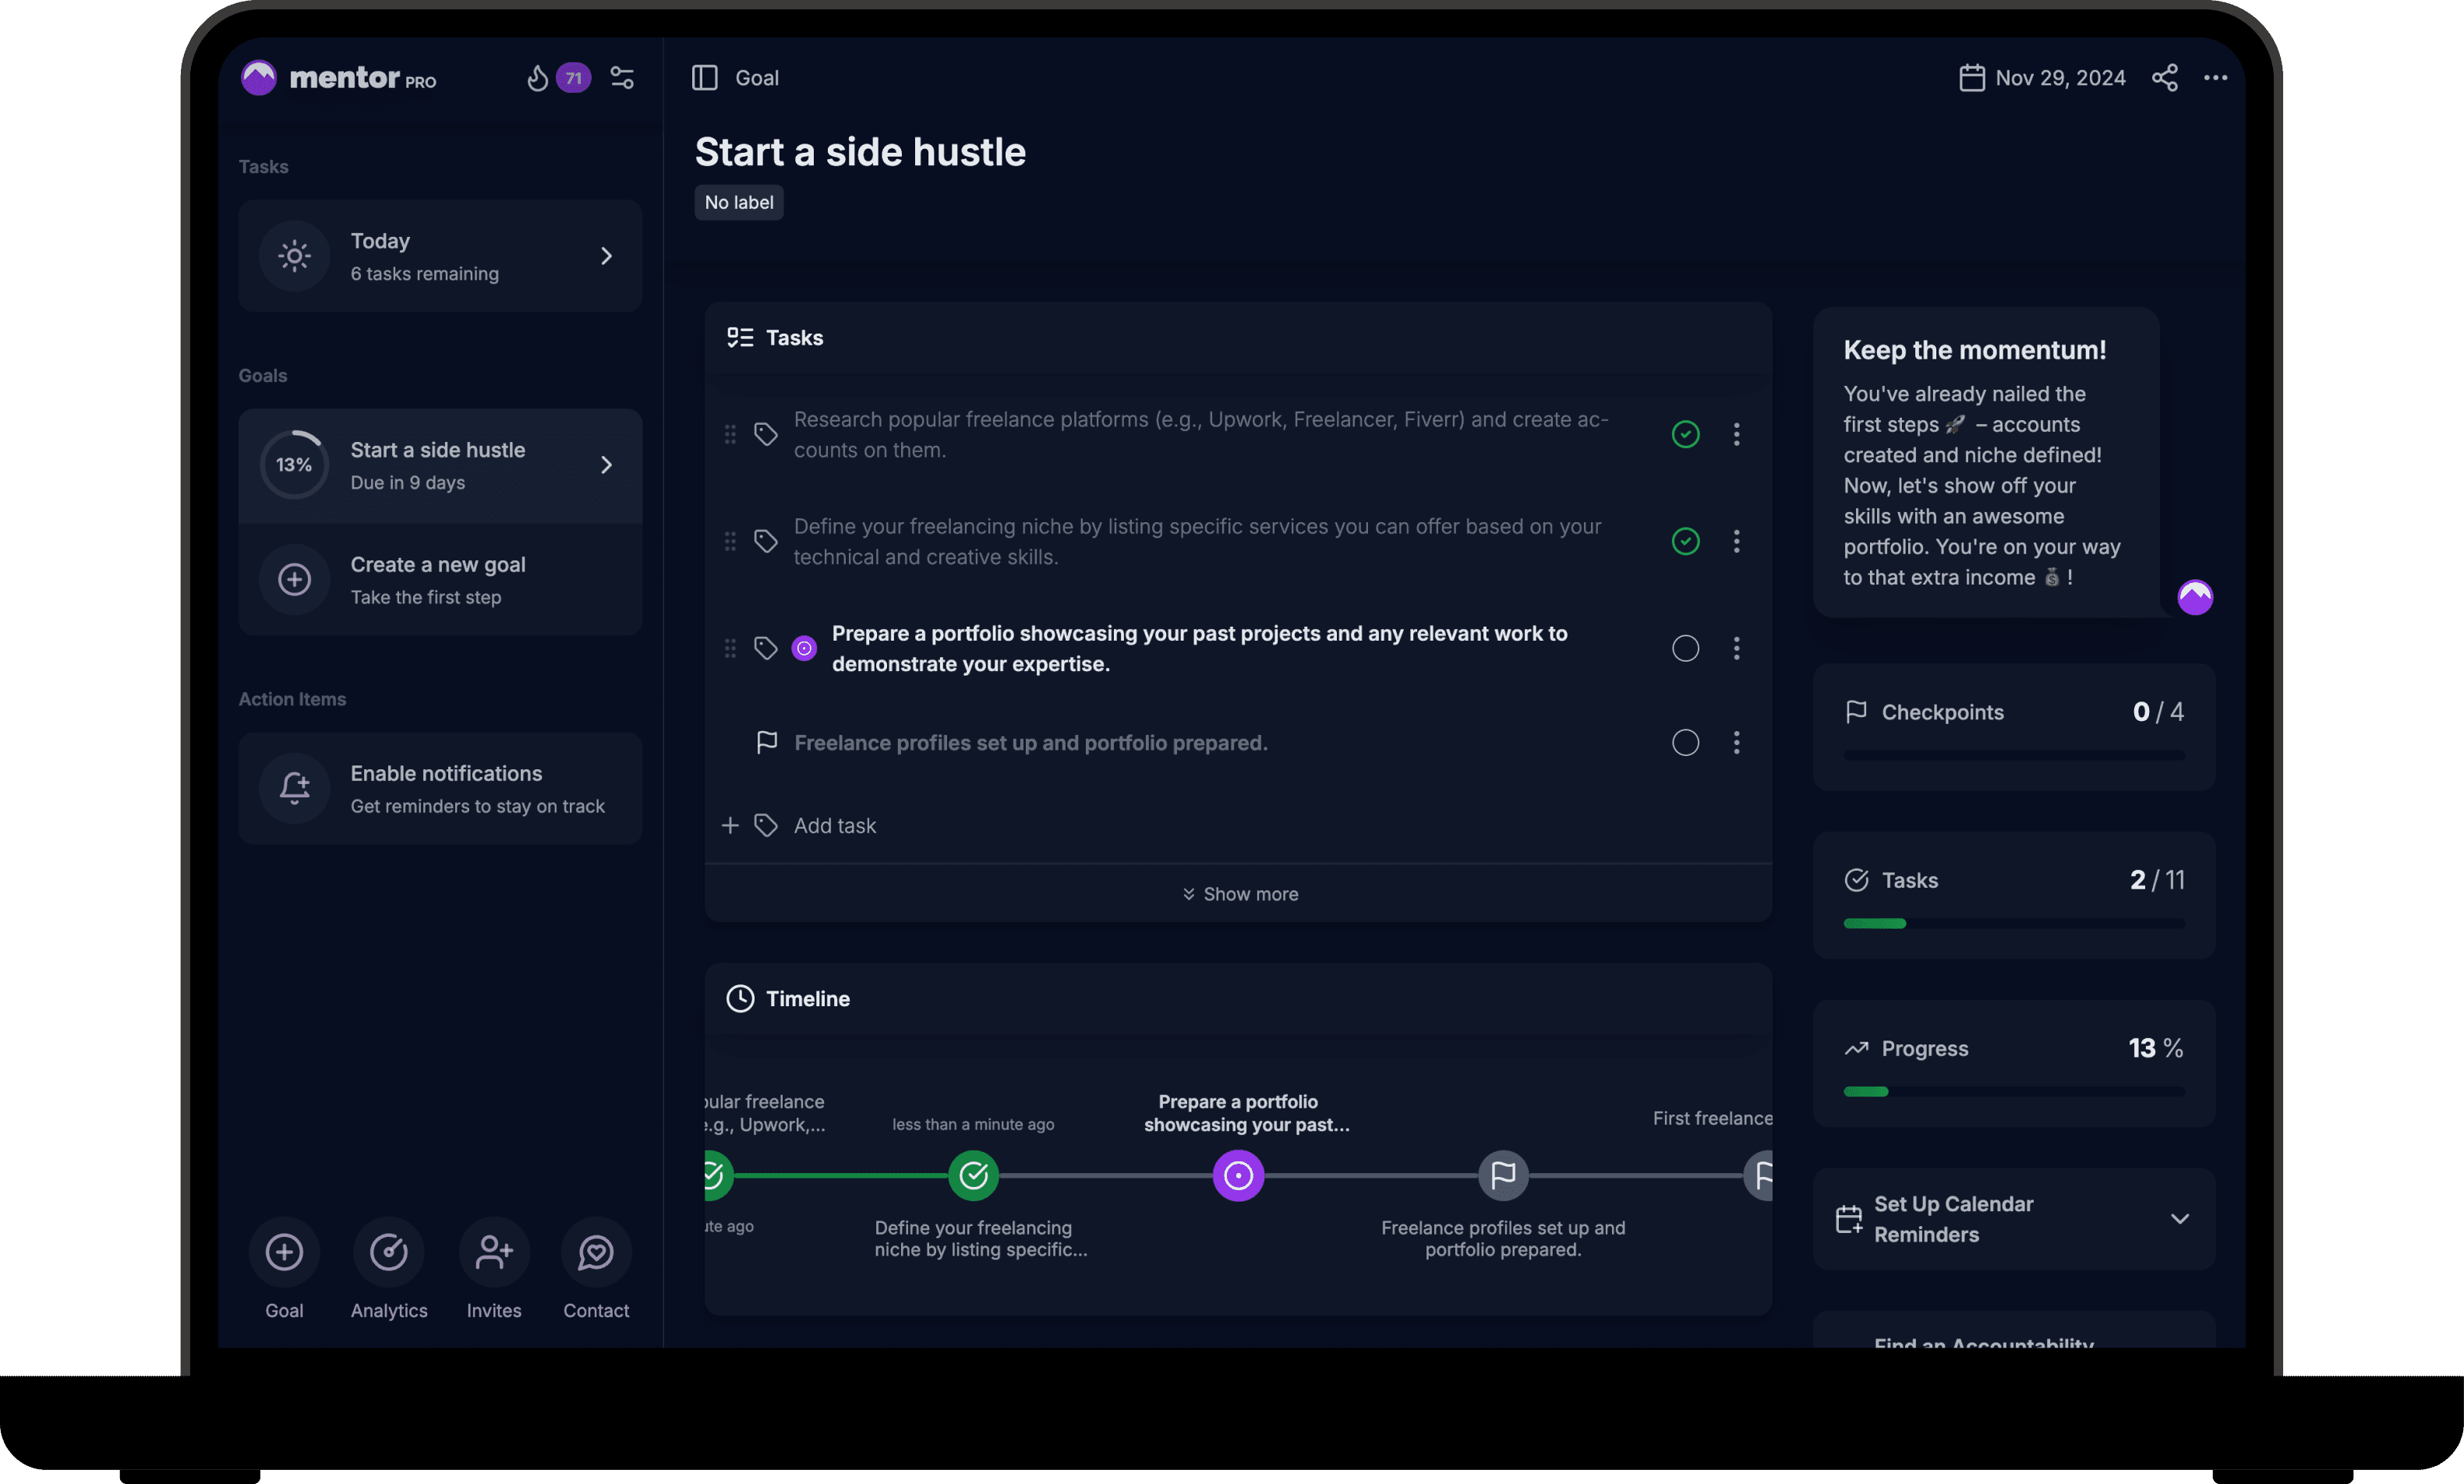This screenshot has height=1484, width=2464.
Task: Click the share icon in header
Action: tap(2164, 78)
